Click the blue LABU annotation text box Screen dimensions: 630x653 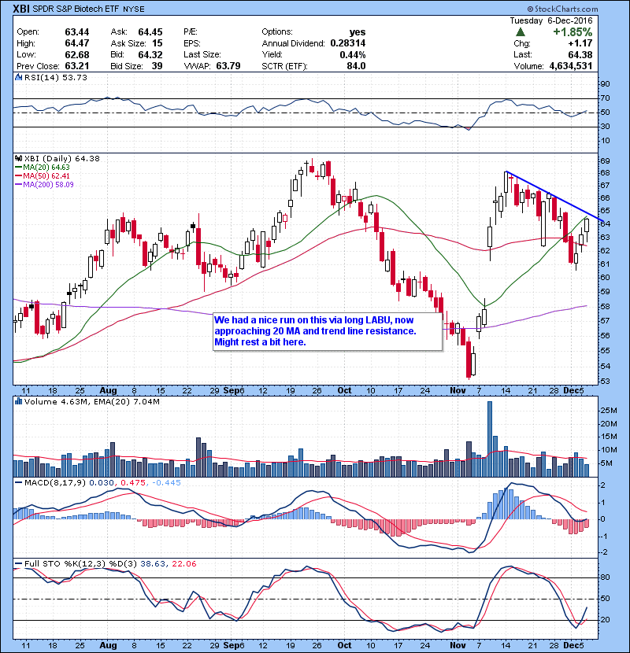tap(328, 331)
